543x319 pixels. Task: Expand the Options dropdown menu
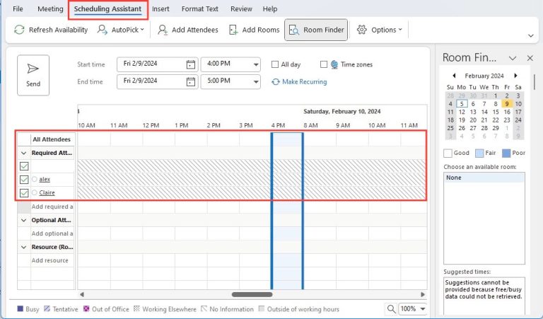click(x=379, y=30)
